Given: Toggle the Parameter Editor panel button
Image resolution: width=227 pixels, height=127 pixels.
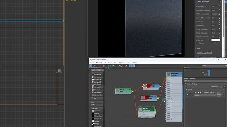Looking at the screenshot, I should coord(133,66).
